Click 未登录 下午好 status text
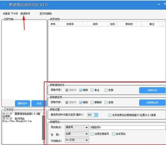Image resolution: width=166 pixels, height=145 pixels. coord(10,14)
